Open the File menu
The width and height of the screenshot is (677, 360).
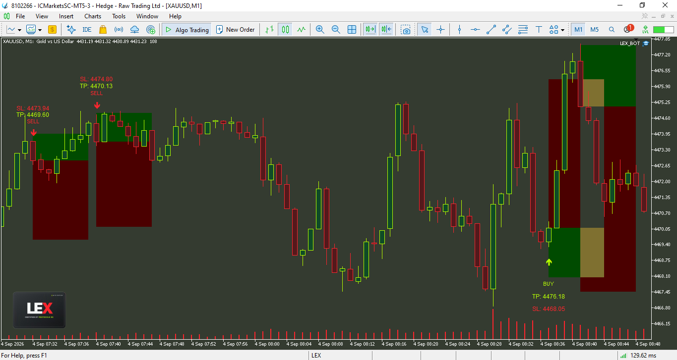tap(20, 16)
